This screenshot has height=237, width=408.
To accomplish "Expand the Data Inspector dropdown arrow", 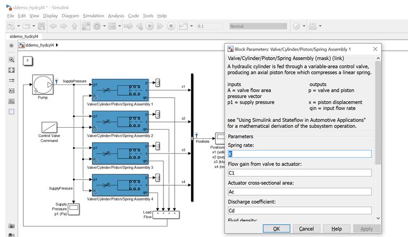I will (x=192, y=26).
